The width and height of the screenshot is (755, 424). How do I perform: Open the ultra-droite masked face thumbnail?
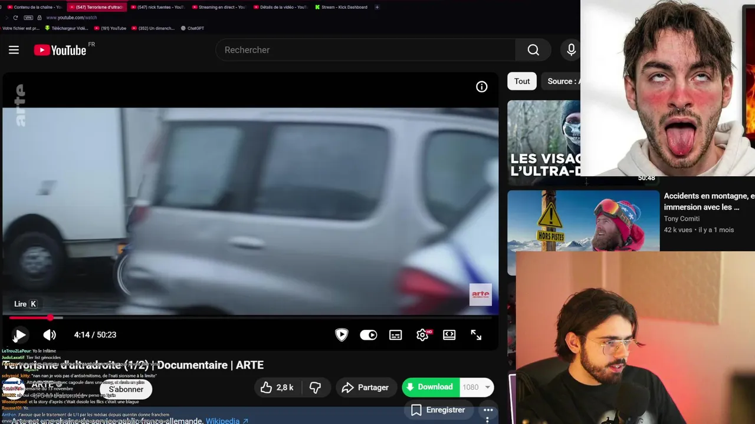pyautogui.click(x=544, y=142)
